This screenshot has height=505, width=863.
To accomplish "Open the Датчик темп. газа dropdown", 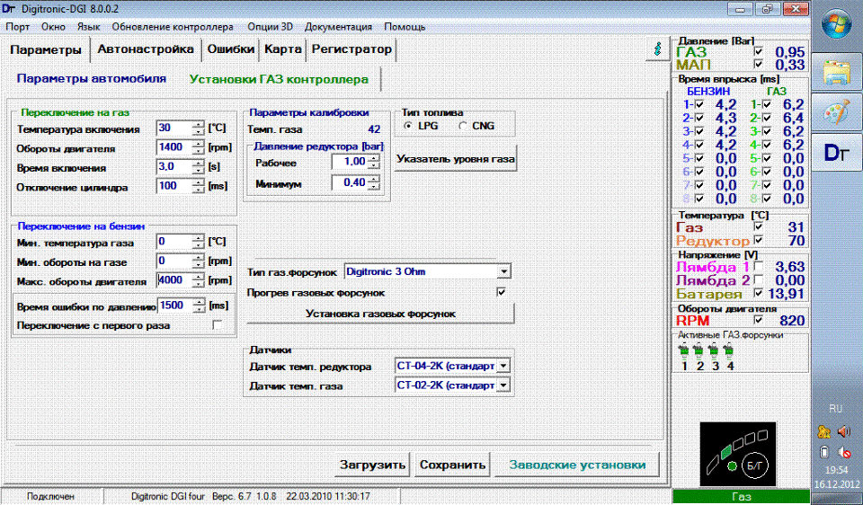I will 503,385.
